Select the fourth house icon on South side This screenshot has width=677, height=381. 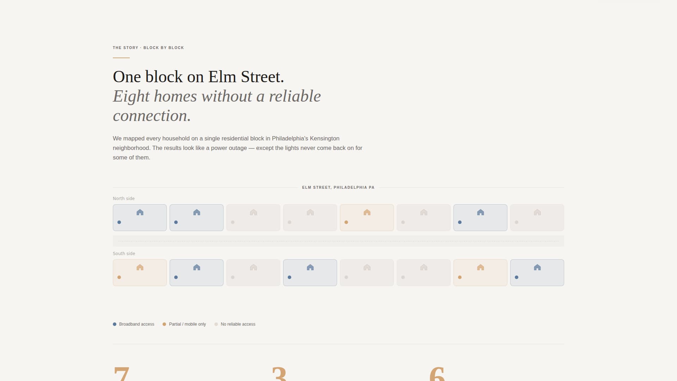click(x=310, y=267)
